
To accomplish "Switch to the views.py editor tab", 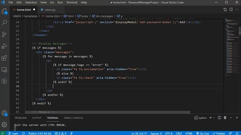I will [x=50, y=10].
